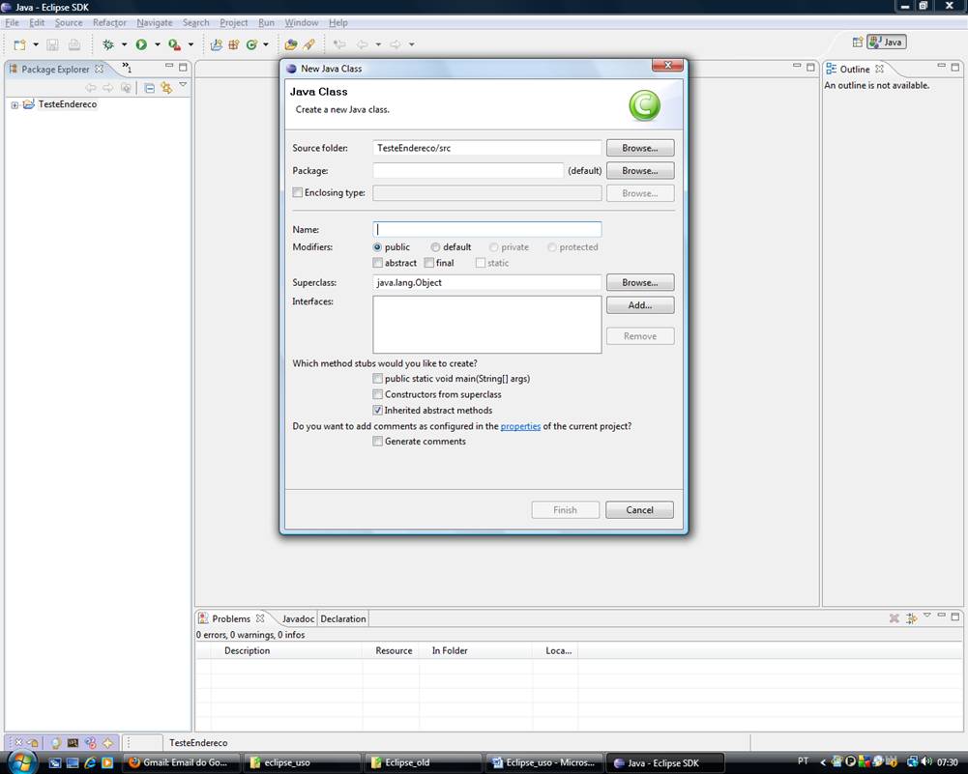Switch to the Javadoc tab
The width and height of the screenshot is (968, 774).
tap(298, 618)
